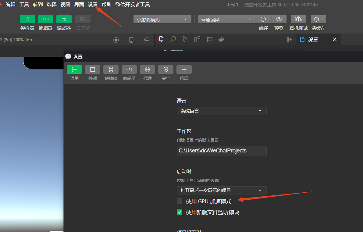The image size is (363, 232).
Task: Open the search magnifier icon in editor
Action: (x=173, y=40)
